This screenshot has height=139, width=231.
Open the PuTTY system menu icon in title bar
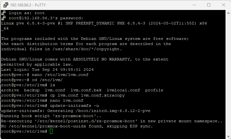6,5
